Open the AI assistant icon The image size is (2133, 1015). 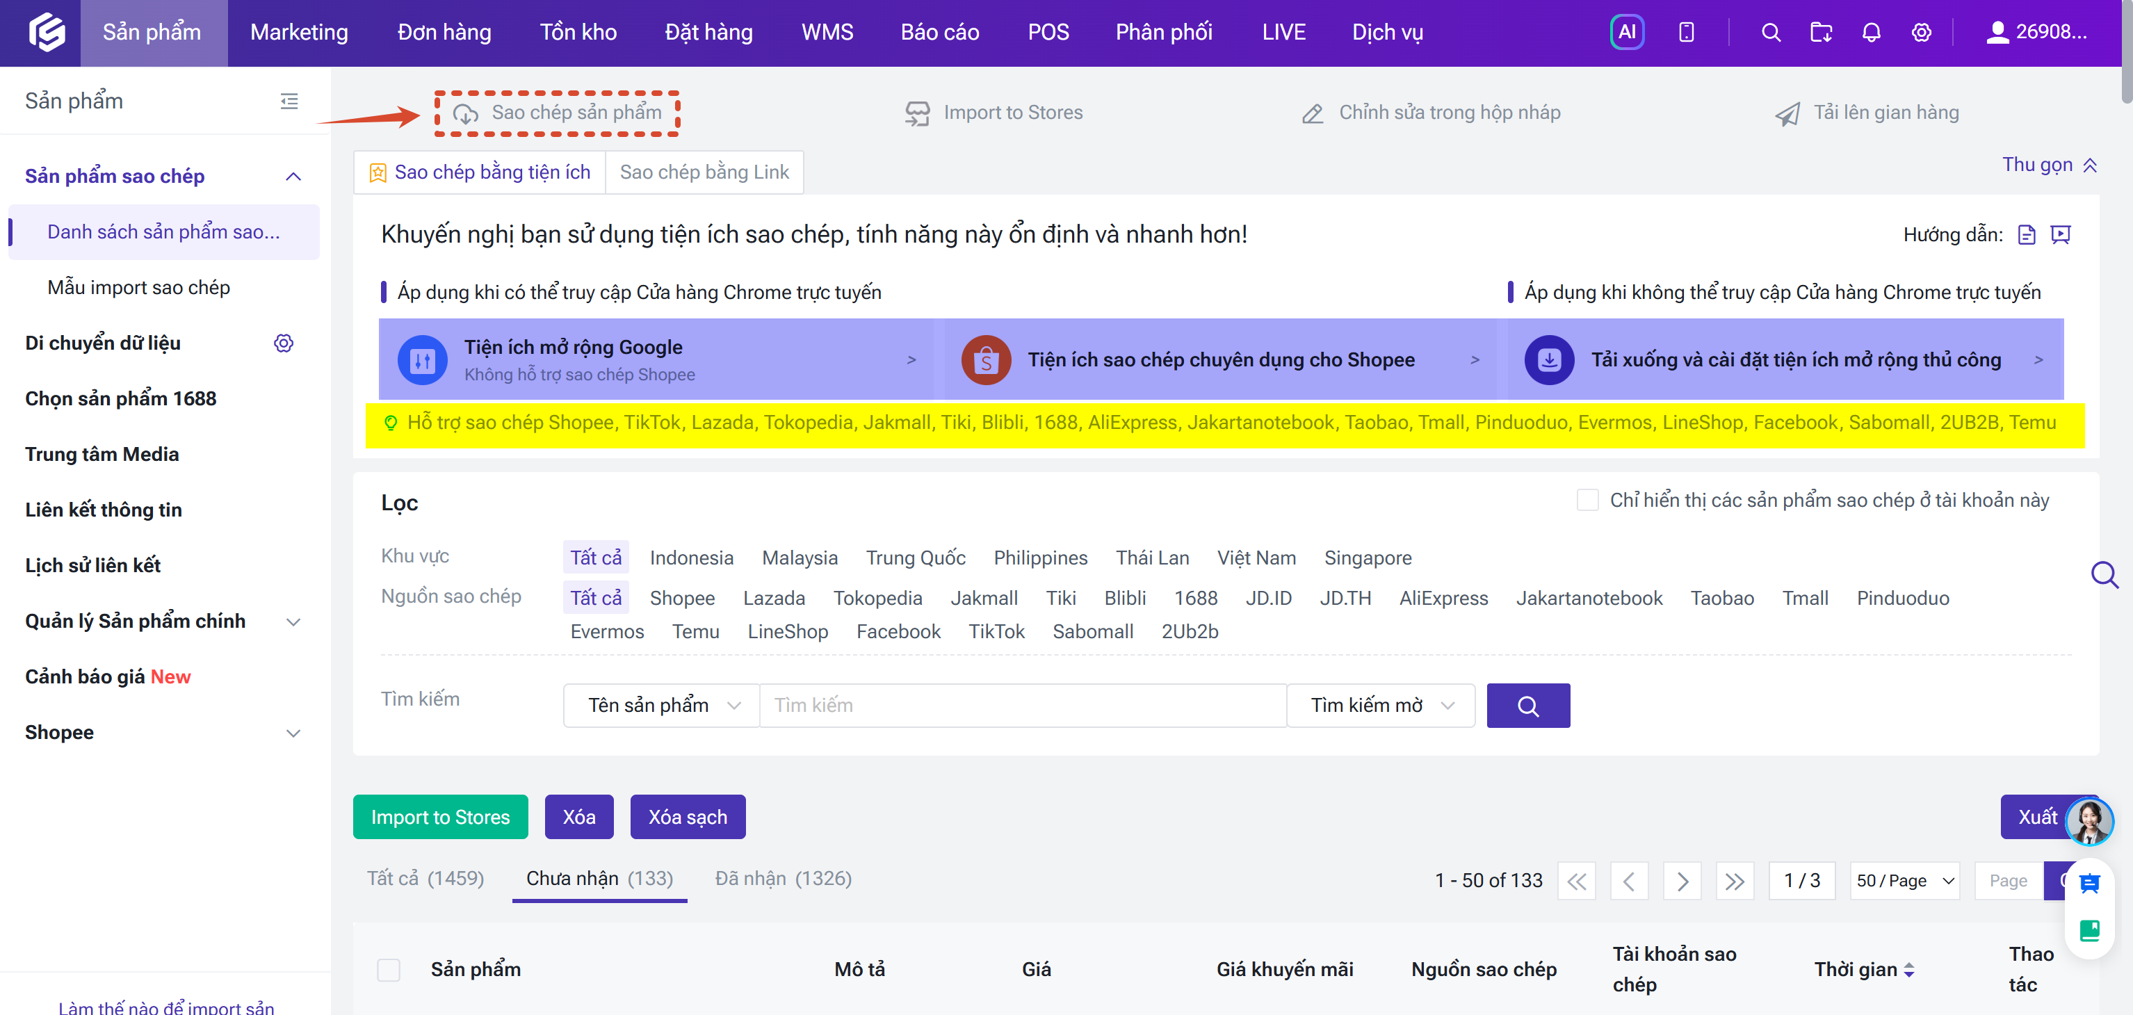point(1626,32)
